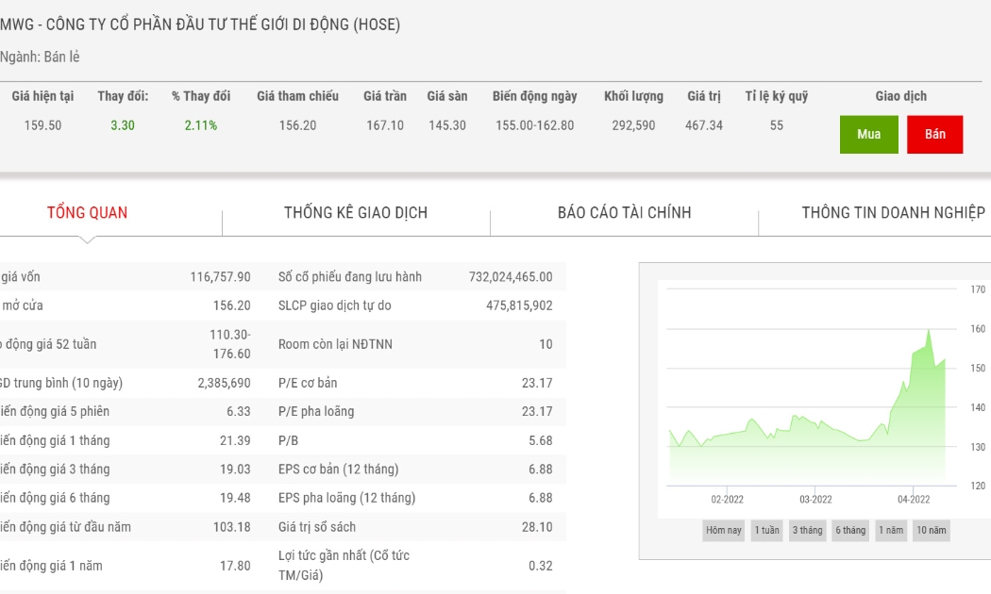This screenshot has width=991, height=594.
Task: Click the Khối lượng column header
Action: pyautogui.click(x=633, y=96)
